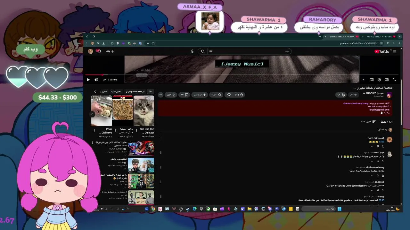Go to the YouTube home logo
This screenshot has width=410, height=230.
click(x=382, y=51)
